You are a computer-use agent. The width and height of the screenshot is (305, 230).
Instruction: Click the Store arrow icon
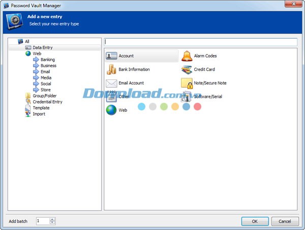pyautogui.click(x=36, y=90)
